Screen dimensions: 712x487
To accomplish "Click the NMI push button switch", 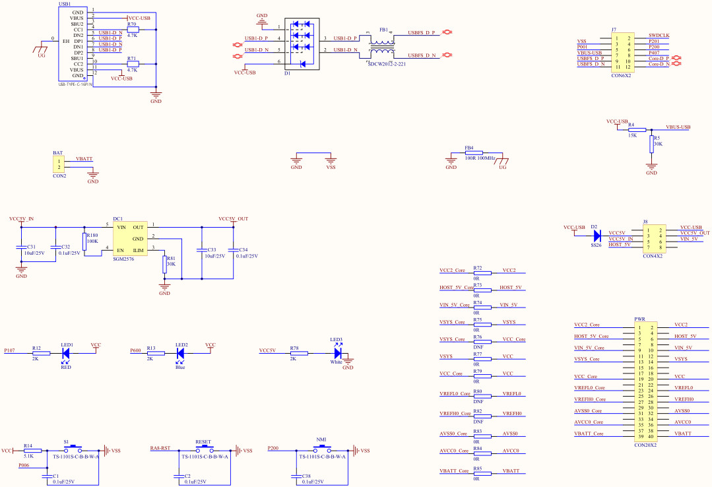I will point(321,450).
